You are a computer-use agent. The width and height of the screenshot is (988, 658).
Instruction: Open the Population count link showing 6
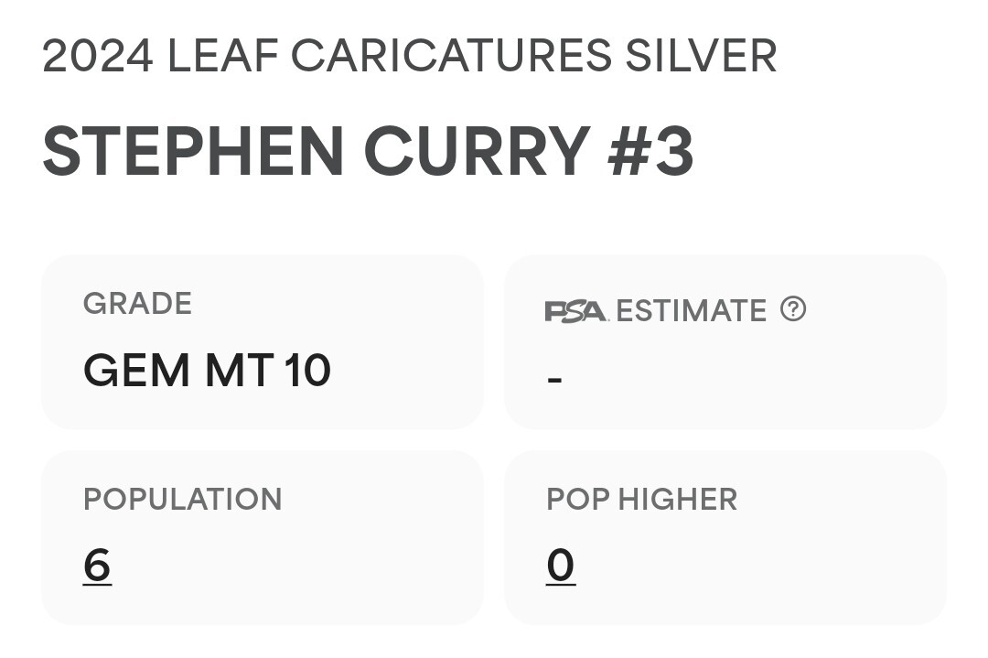pos(97,566)
